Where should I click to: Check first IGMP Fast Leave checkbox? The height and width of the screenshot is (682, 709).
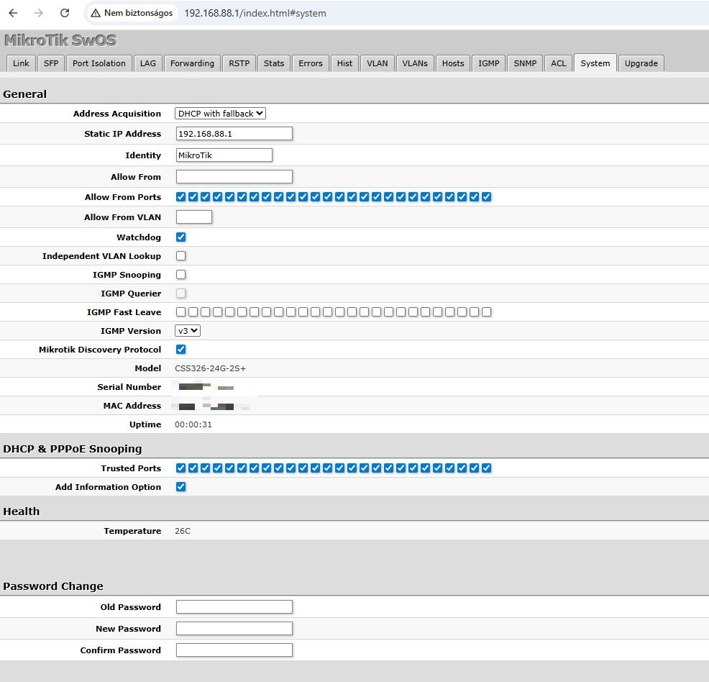[181, 312]
